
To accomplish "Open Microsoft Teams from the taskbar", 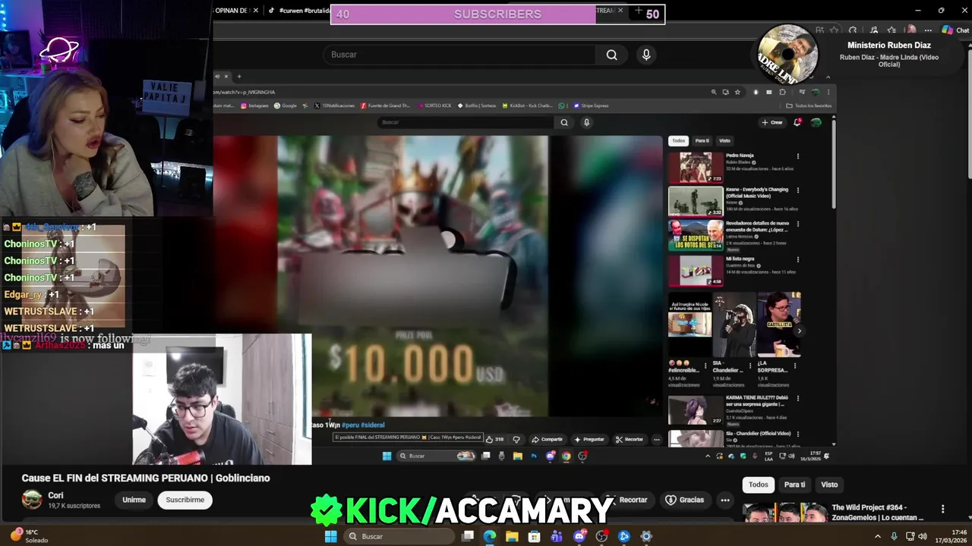I will pos(557,536).
